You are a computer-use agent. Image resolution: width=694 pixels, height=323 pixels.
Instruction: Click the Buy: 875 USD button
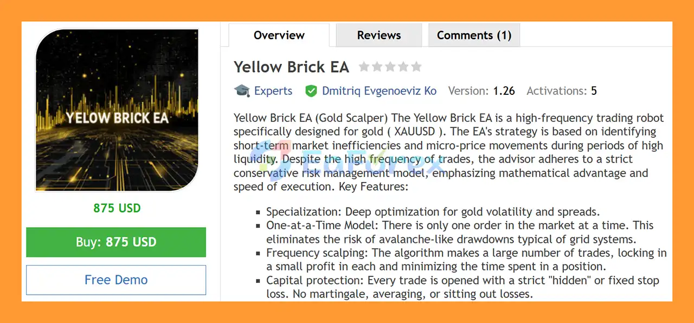116,242
